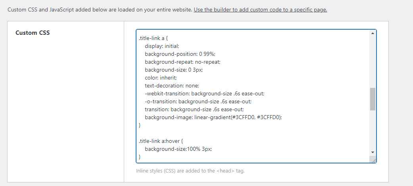
Task: Place cursor on '.title-link a {' line
Action: coord(153,38)
